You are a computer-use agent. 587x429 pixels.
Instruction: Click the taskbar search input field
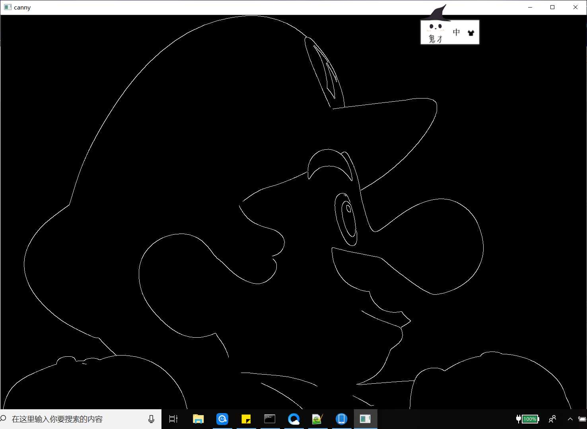tap(81, 419)
